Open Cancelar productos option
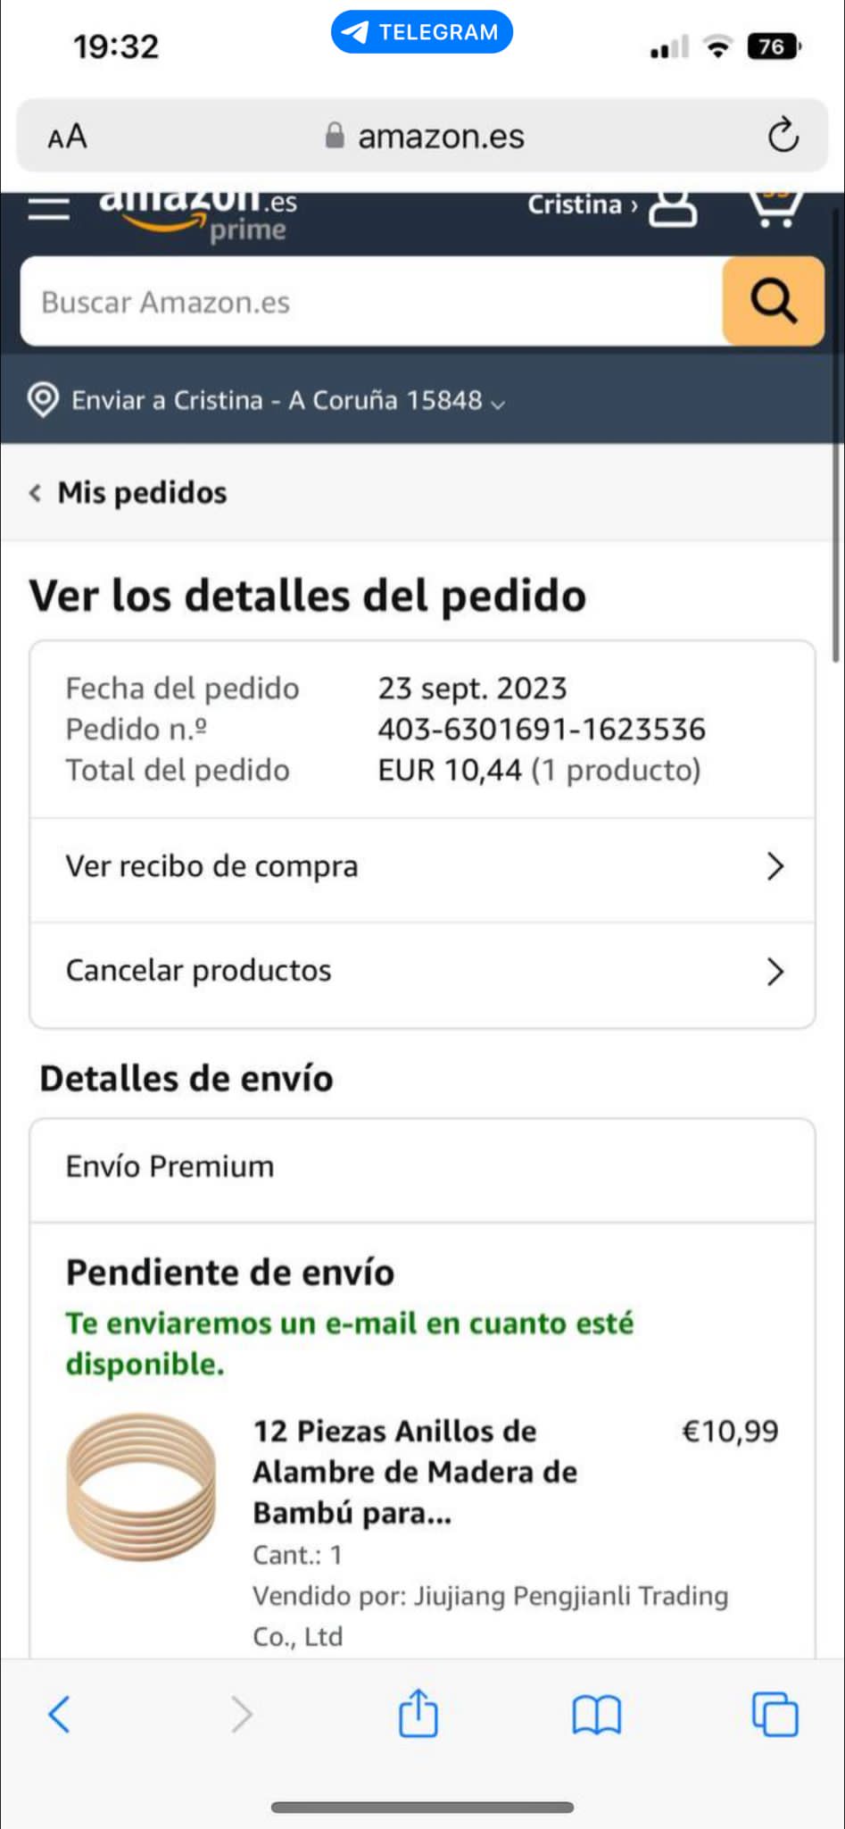Image resolution: width=845 pixels, height=1829 pixels. click(422, 971)
